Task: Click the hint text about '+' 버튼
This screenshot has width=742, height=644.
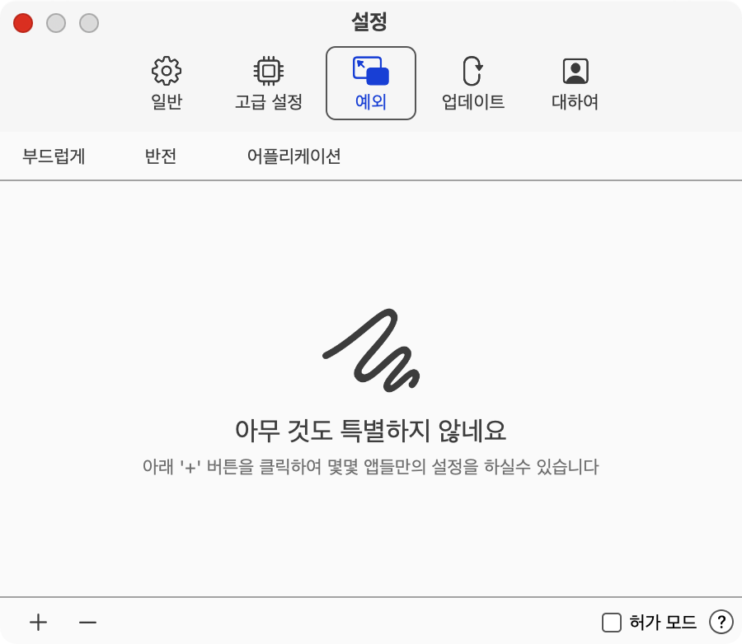Action: point(371,467)
